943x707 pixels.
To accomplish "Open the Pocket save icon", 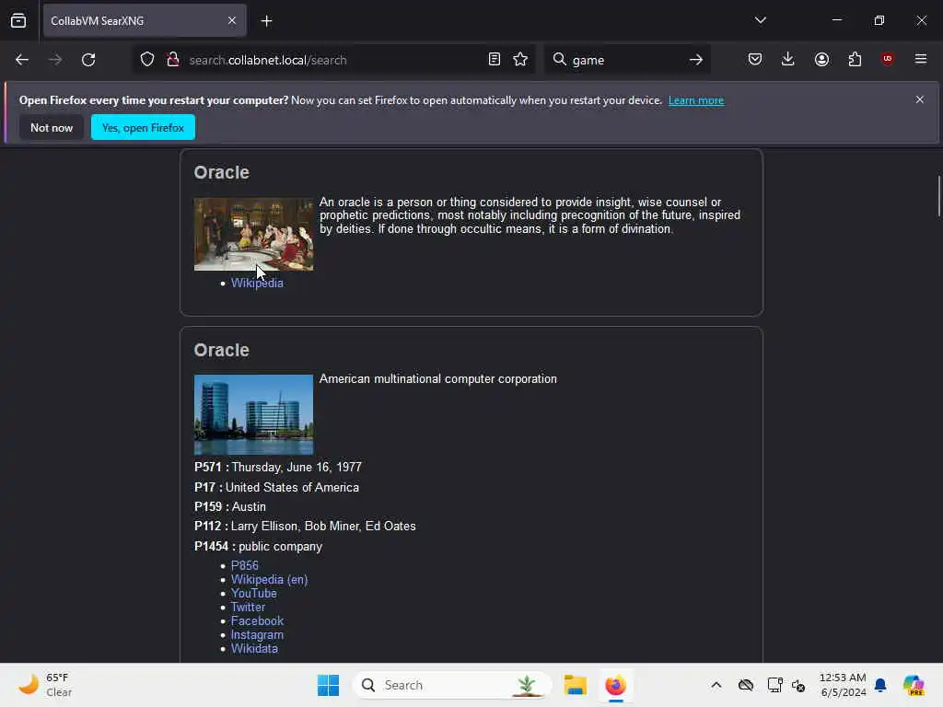I will (x=755, y=59).
